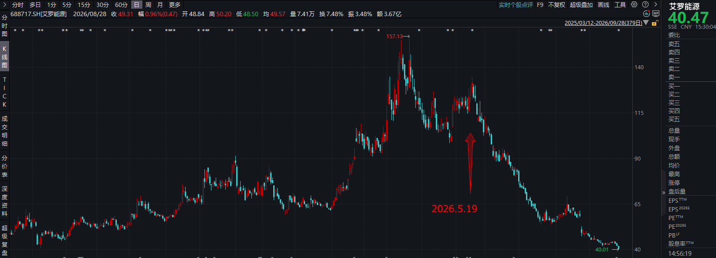Select the 15分 period tab
Screen dimensions: 716x258
click(x=84, y=5)
